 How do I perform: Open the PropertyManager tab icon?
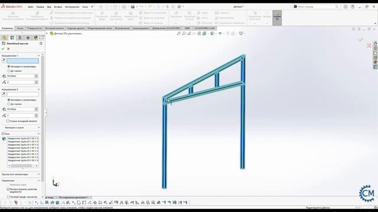pos(12,38)
